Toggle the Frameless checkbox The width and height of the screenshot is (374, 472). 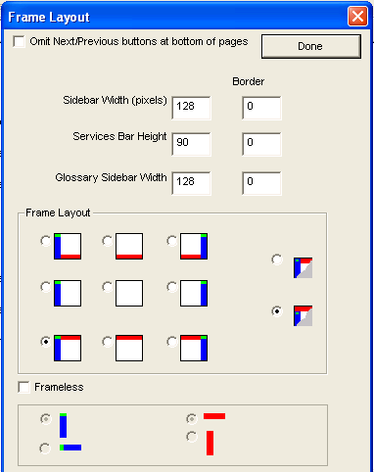click(23, 387)
